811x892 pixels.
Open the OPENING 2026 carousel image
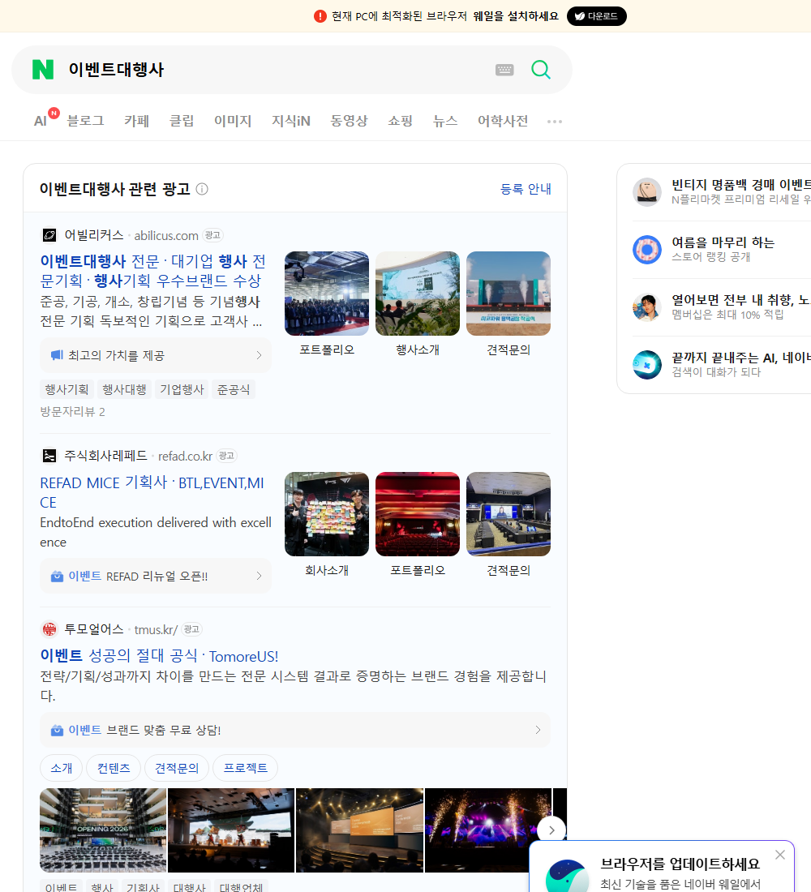[103, 830]
